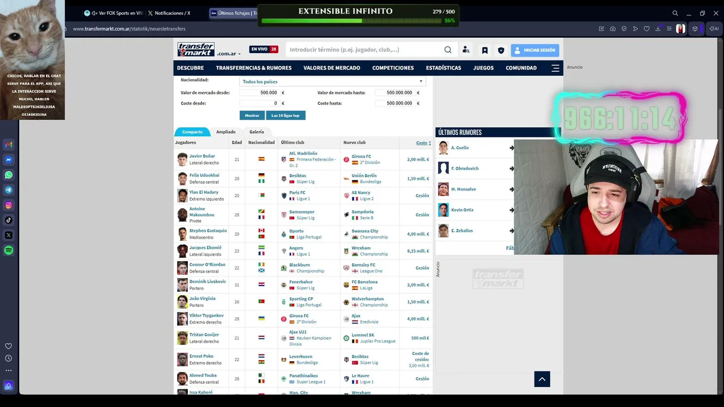
Task: Open the VALORES DE MERCADO menu
Action: (332, 68)
